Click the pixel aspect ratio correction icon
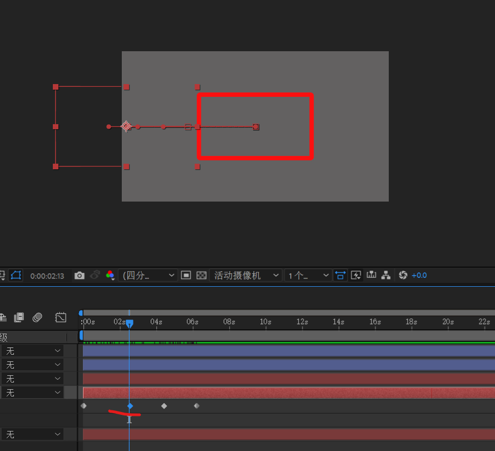The height and width of the screenshot is (451, 495). pos(340,275)
